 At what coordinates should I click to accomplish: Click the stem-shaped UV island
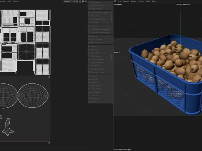point(8,127)
